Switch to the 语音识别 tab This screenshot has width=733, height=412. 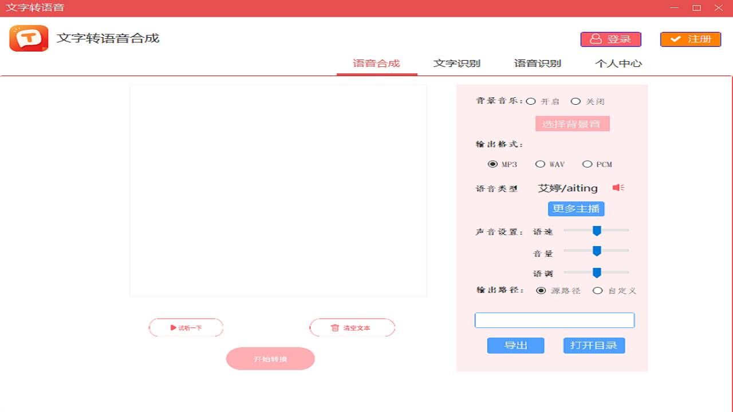coord(537,63)
